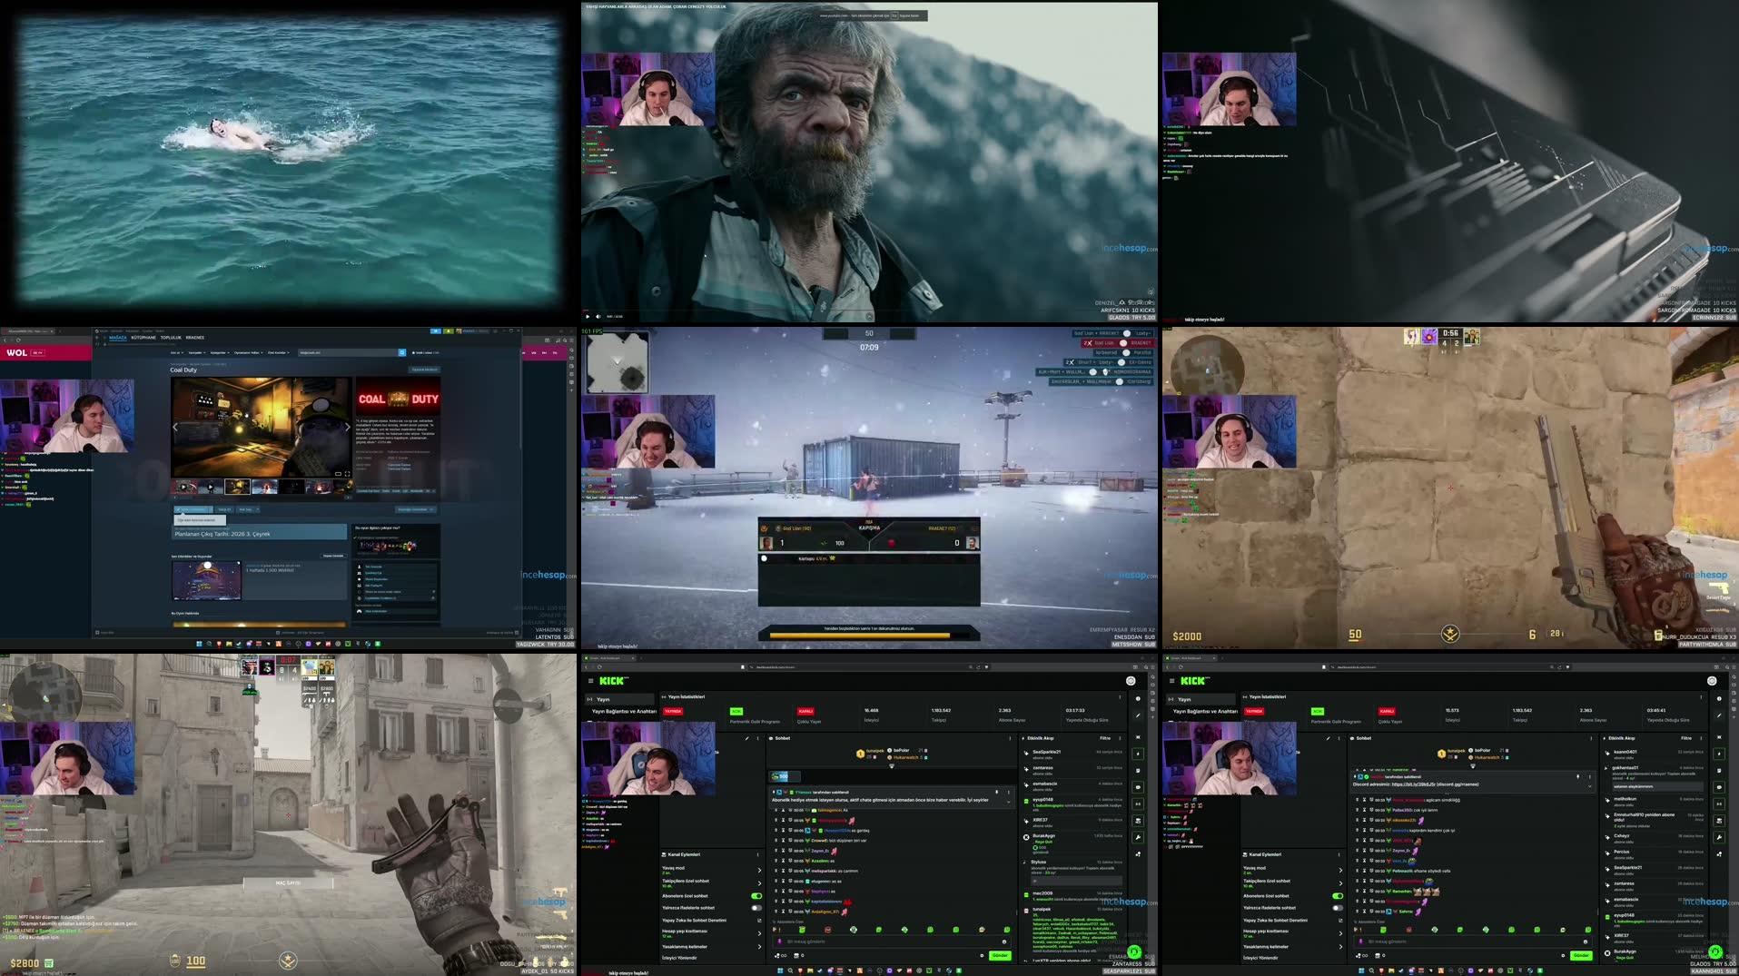
Task: Disable the Abonelere özel sohbet toggle
Action: pos(756,896)
